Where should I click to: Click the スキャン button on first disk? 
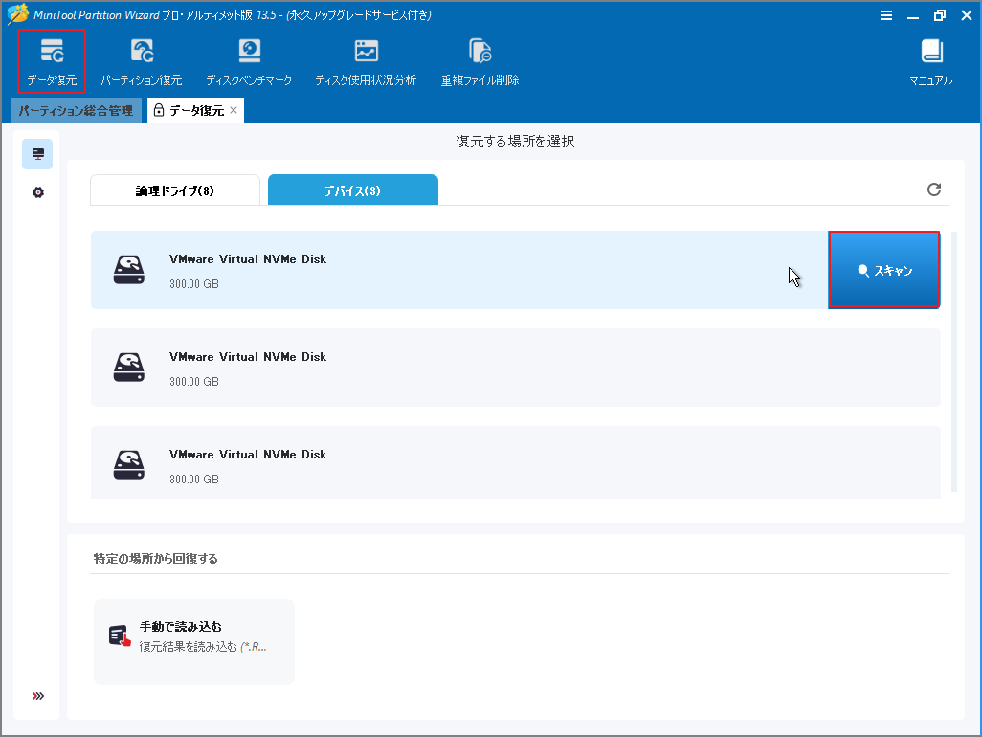point(883,270)
